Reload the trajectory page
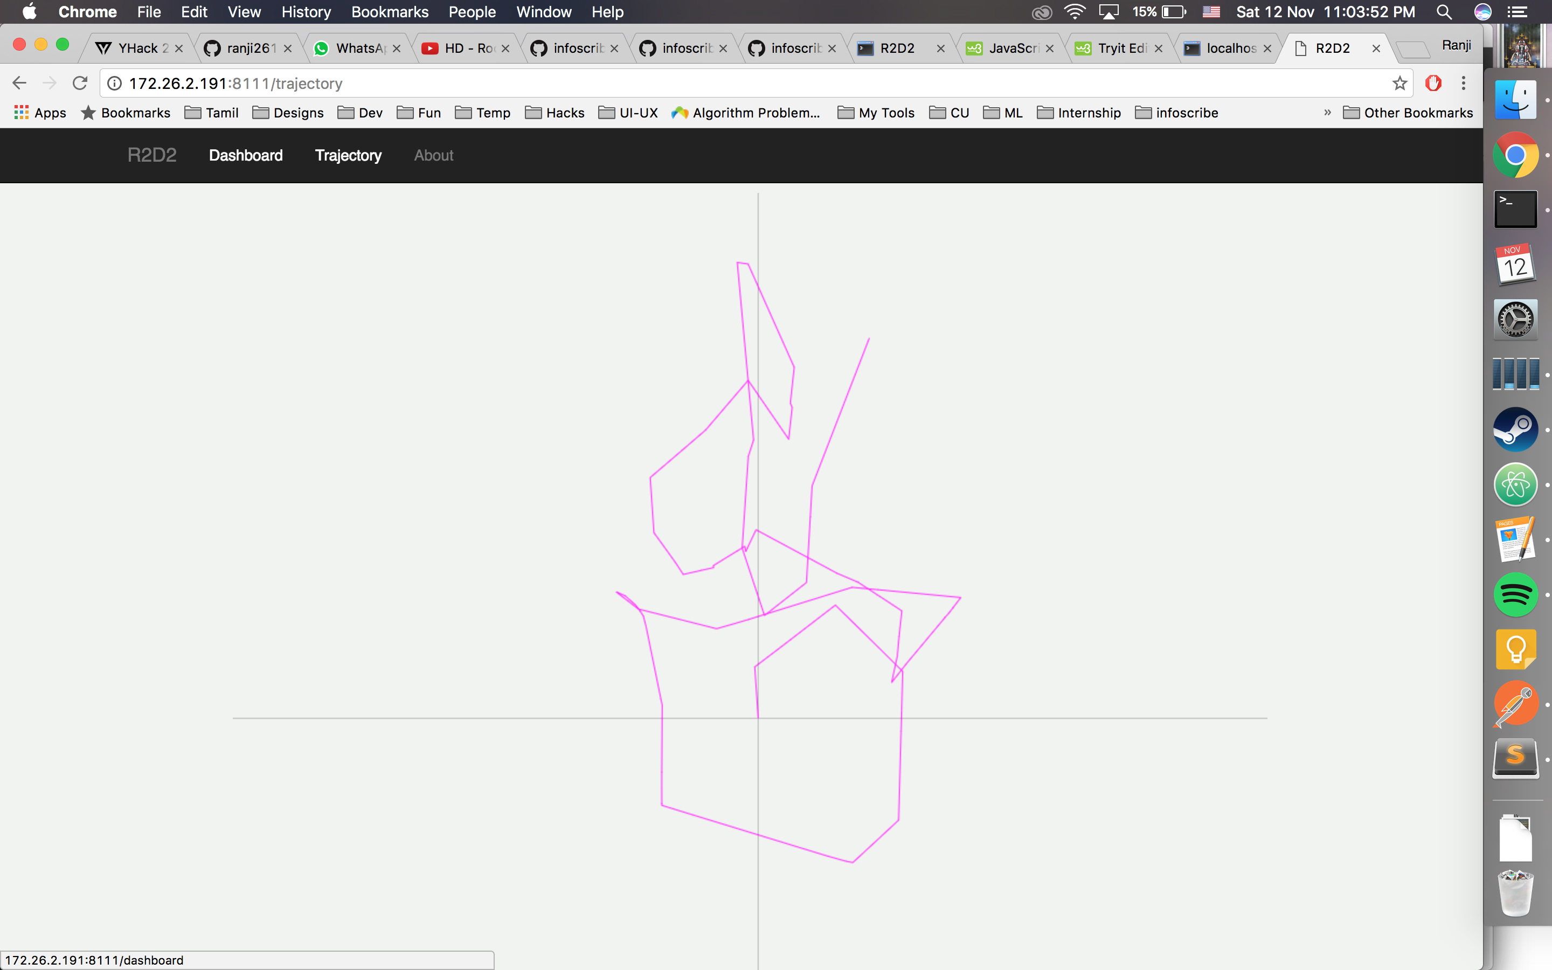The width and height of the screenshot is (1552, 970). 80,84
